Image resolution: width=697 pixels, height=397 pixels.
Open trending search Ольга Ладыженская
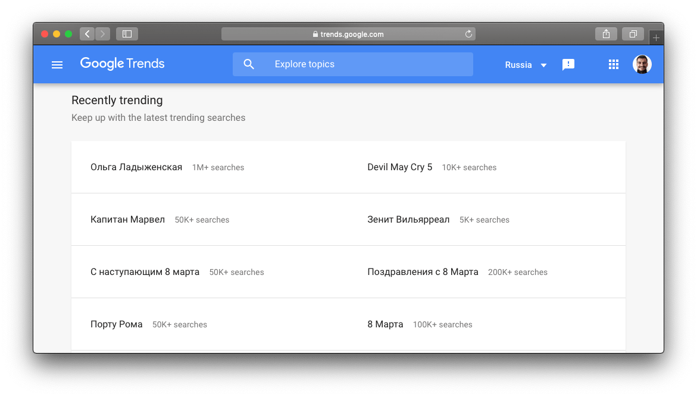pyautogui.click(x=136, y=167)
